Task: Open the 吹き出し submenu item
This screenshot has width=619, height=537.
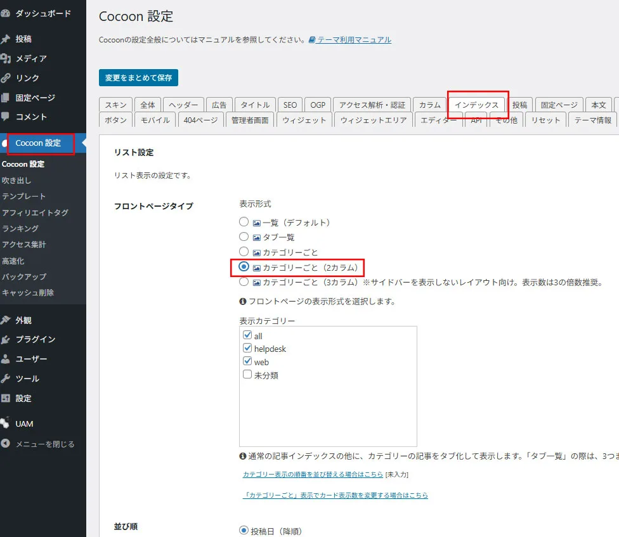Action: tap(16, 180)
